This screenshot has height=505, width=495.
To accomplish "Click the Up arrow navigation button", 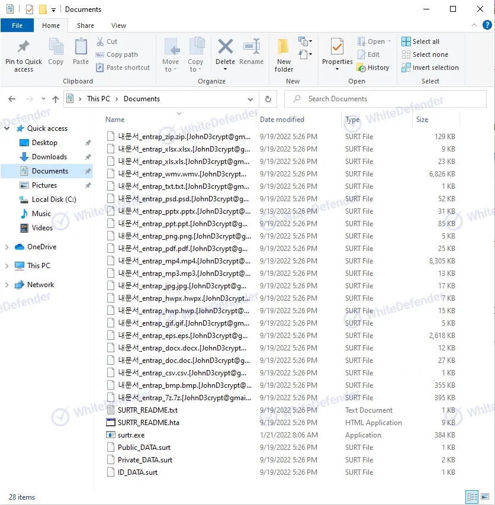I will [56, 99].
